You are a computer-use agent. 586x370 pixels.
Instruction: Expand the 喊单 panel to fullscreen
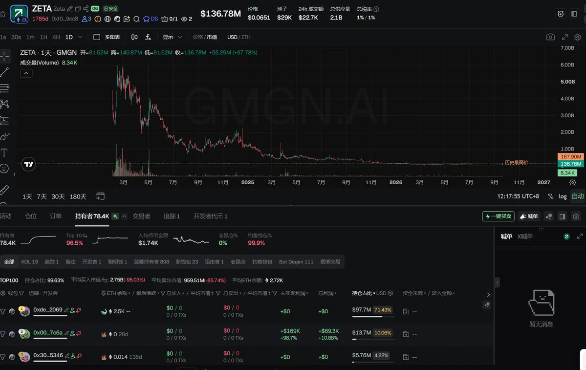click(x=580, y=236)
